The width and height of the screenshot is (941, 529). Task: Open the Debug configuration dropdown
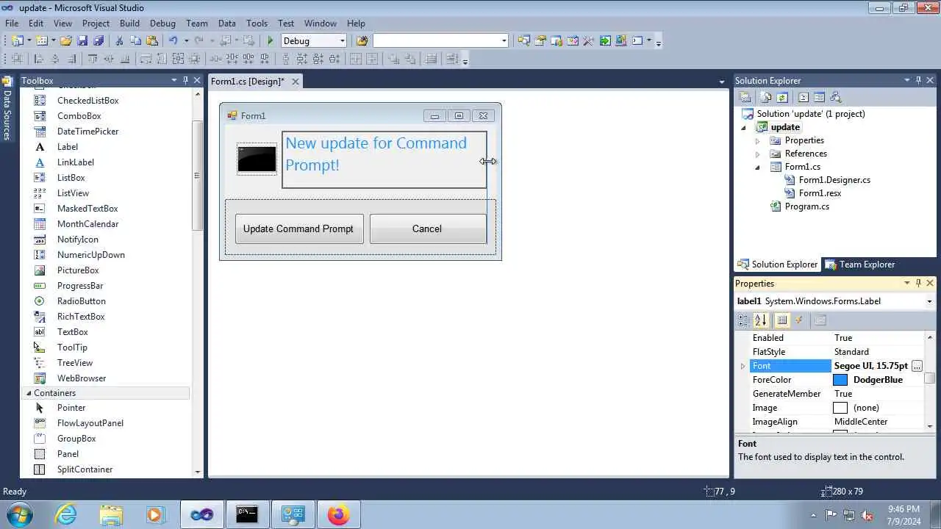343,41
